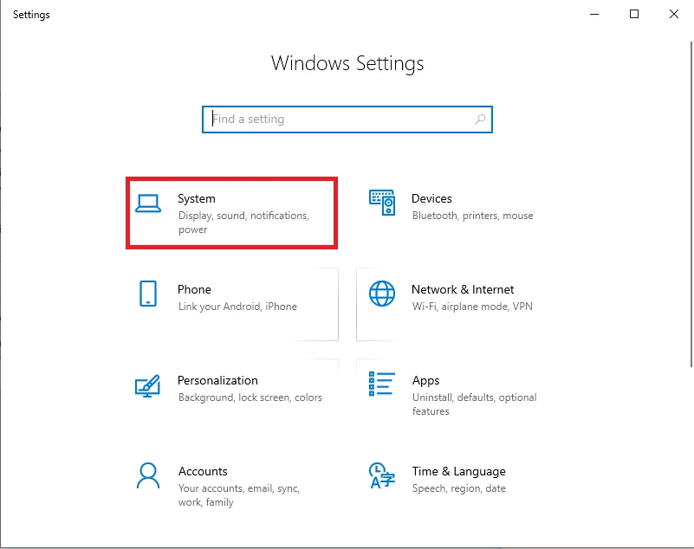Click 'Wi-Fi, airplane mode, VPN' description
The width and height of the screenshot is (694, 549).
click(472, 307)
